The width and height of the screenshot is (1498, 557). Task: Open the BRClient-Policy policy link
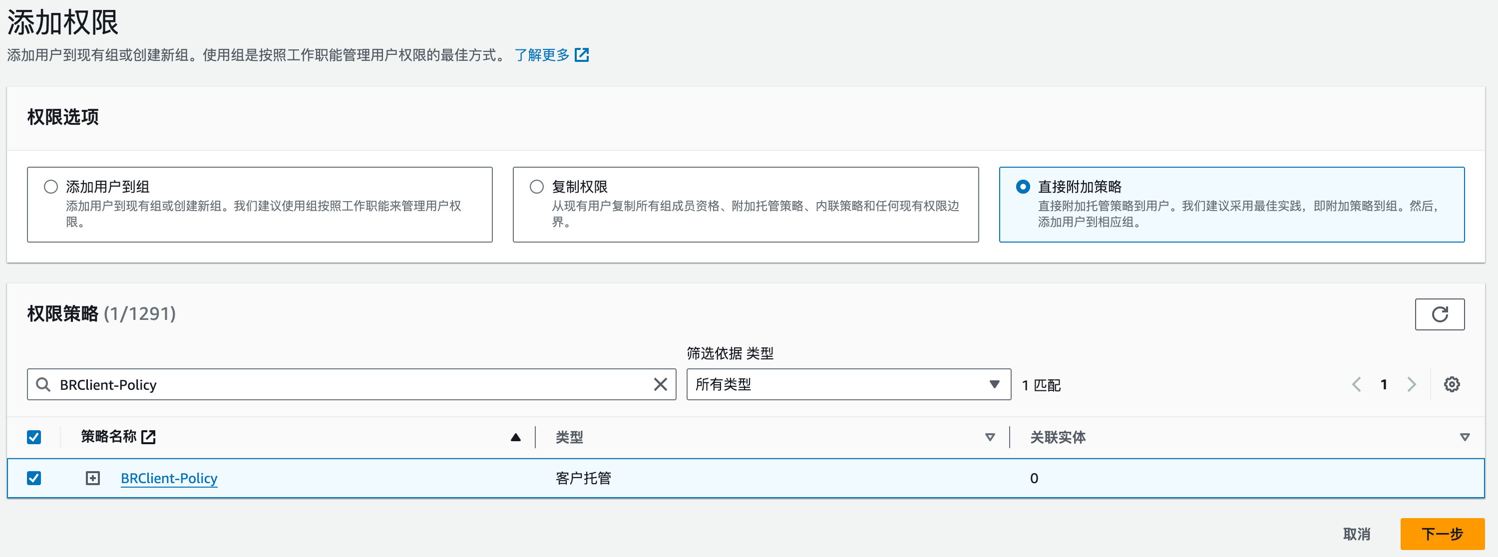point(169,478)
